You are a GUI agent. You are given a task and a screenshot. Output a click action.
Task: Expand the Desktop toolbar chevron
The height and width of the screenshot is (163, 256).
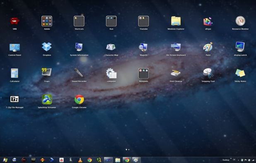coord(231,158)
